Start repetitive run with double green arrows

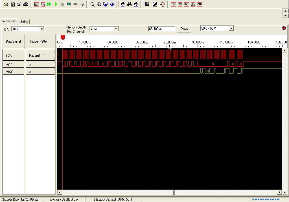tap(49, 5)
